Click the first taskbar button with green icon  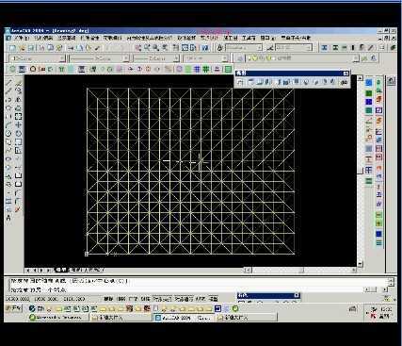pyautogui.click(x=58, y=318)
